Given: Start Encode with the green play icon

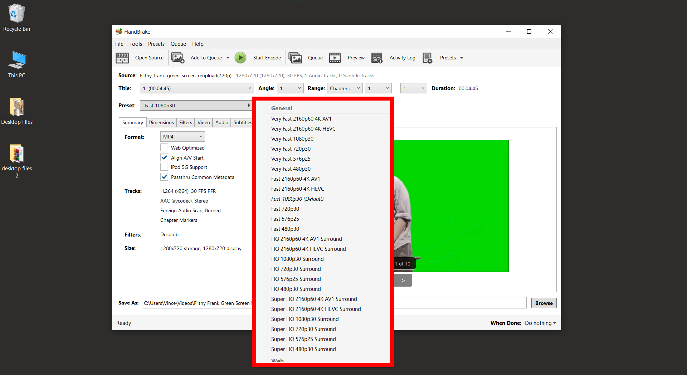Looking at the screenshot, I should pyautogui.click(x=240, y=58).
